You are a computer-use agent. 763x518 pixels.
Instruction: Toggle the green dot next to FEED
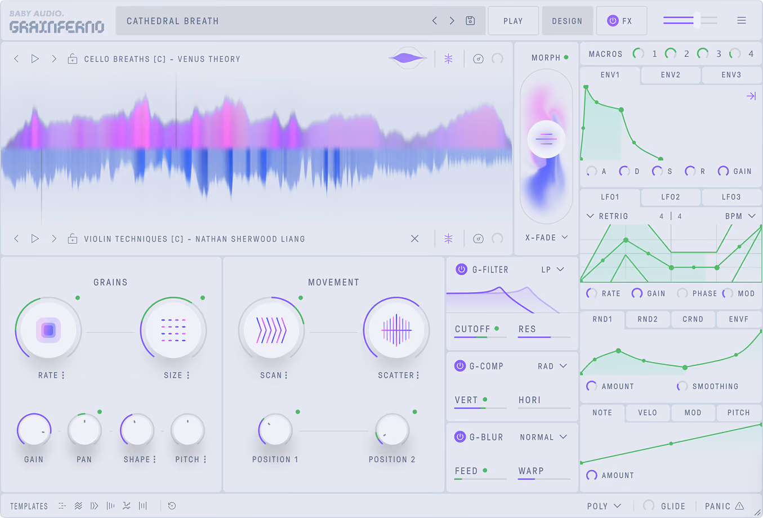pyautogui.click(x=485, y=470)
